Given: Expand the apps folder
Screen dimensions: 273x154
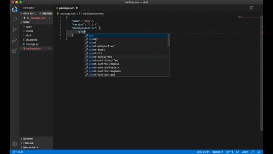Looking at the screenshot, I should click(36, 27).
